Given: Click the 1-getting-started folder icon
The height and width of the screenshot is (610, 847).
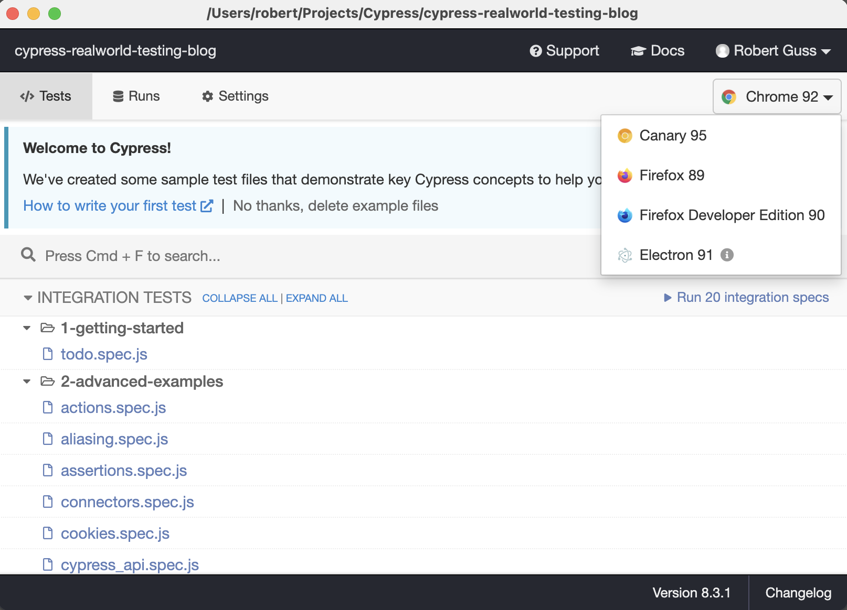Looking at the screenshot, I should (48, 328).
